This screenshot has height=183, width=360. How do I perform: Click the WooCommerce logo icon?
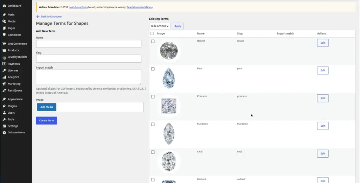(x=4, y=43)
